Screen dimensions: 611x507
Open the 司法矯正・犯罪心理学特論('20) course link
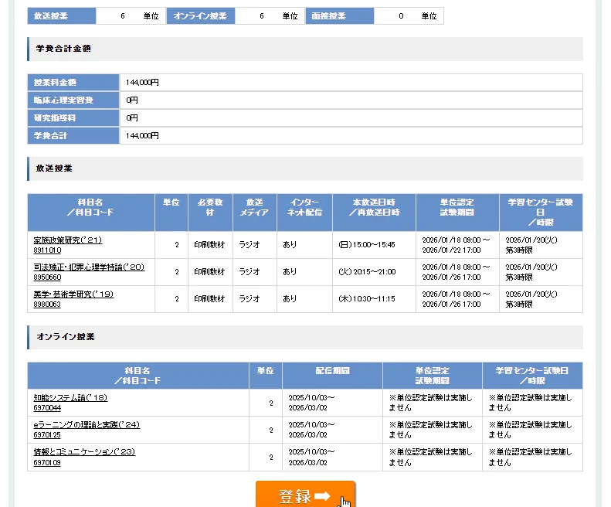pyautogui.click(x=89, y=267)
